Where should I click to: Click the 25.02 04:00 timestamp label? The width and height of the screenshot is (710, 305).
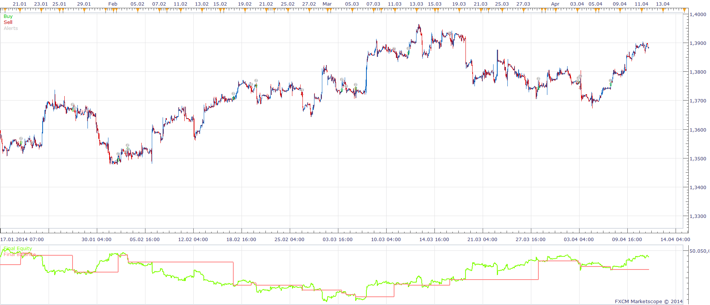289,240
